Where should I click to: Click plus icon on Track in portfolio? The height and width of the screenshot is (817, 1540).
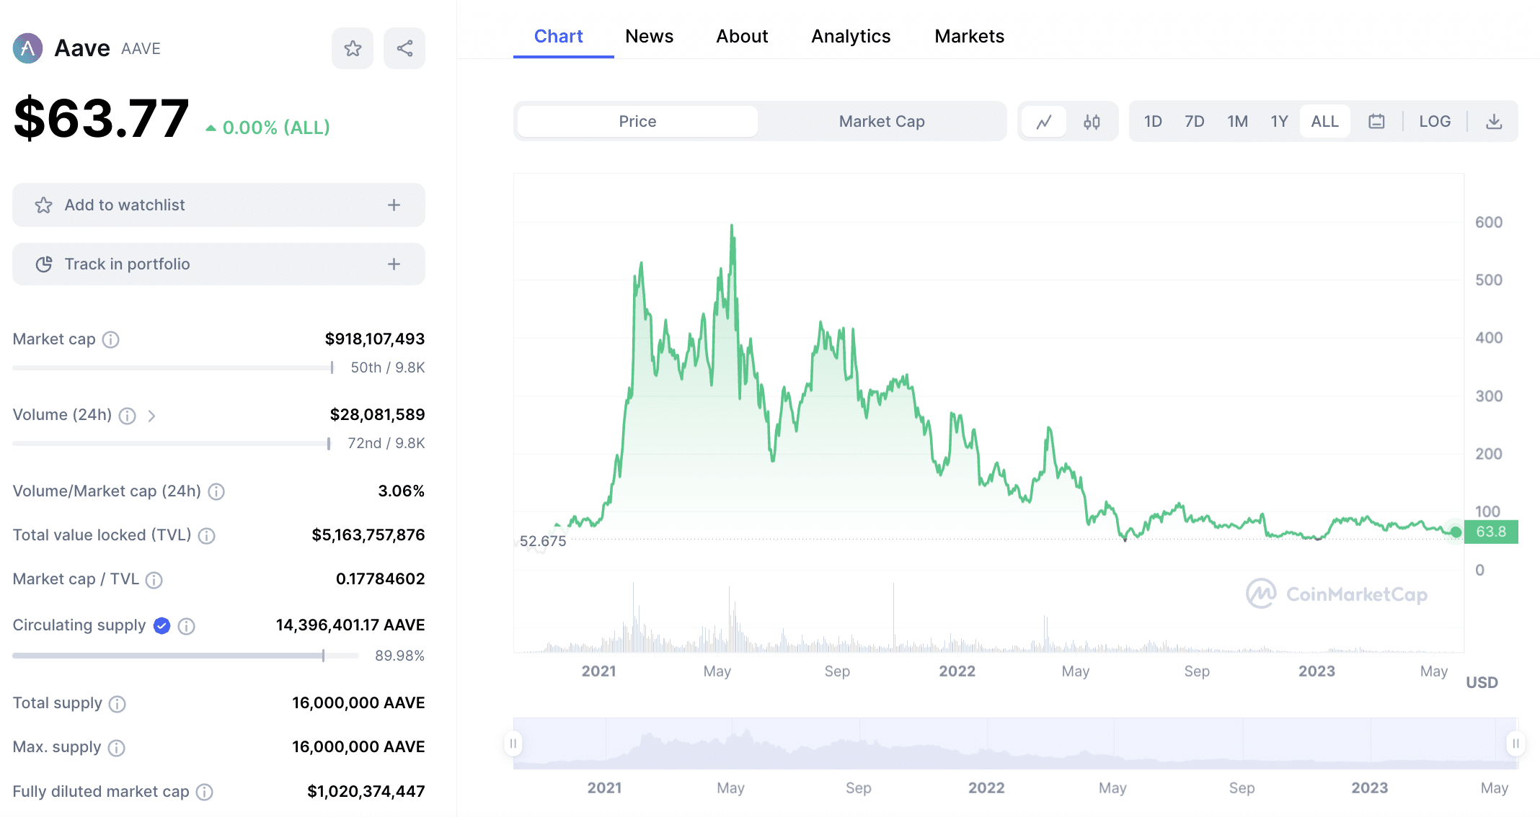(394, 264)
